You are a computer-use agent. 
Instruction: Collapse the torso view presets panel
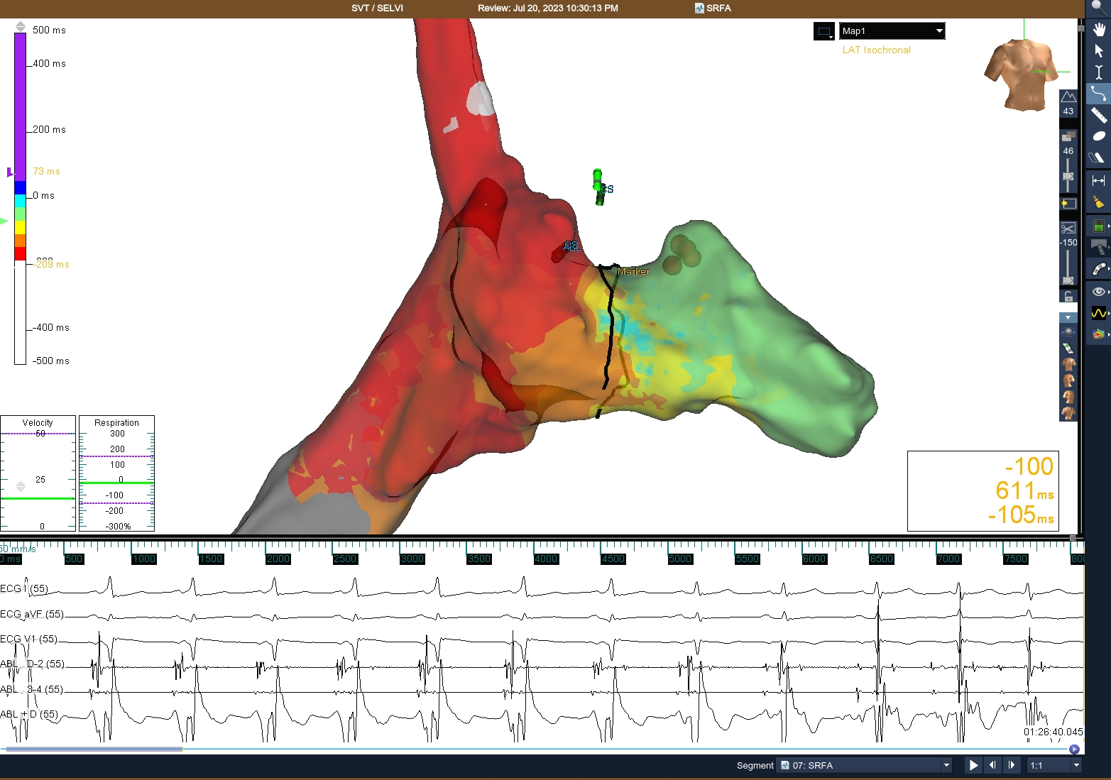(1068, 317)
